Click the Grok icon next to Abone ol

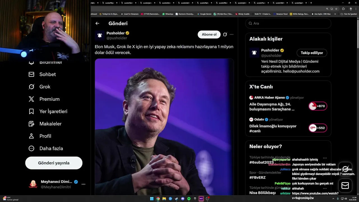(x=225, y=35)
